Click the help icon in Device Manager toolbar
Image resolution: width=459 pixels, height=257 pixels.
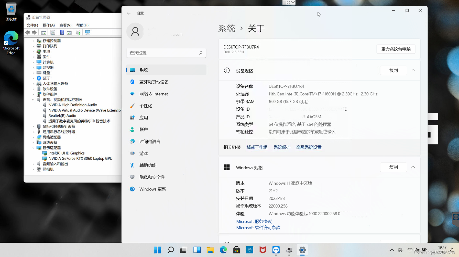pyautogui.click(x=62, y=32)
